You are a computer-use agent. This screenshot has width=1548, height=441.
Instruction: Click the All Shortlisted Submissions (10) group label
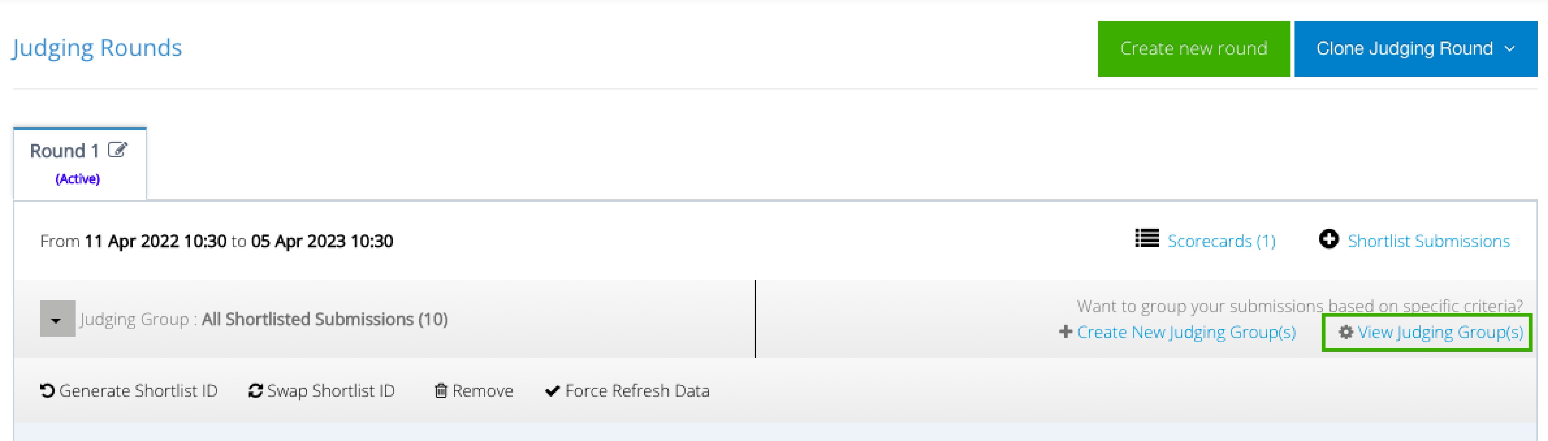pyautogui.click(x=324, y=319)
